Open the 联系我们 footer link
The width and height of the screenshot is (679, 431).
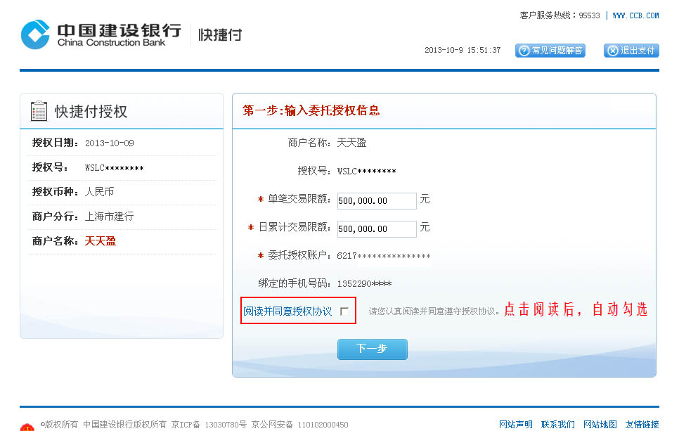pos(558,425)
